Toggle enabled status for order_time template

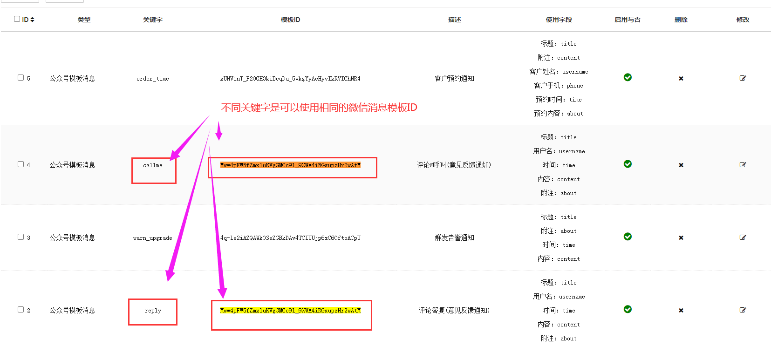[x=628, y=77]
